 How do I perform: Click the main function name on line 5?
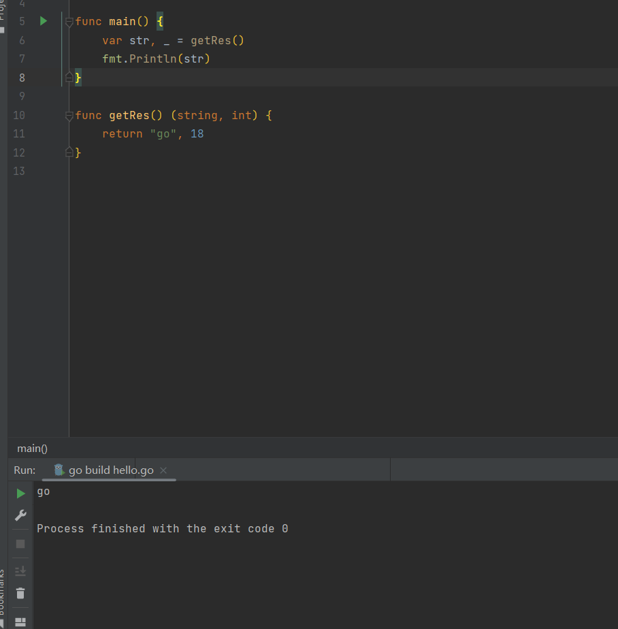point(123,21)
